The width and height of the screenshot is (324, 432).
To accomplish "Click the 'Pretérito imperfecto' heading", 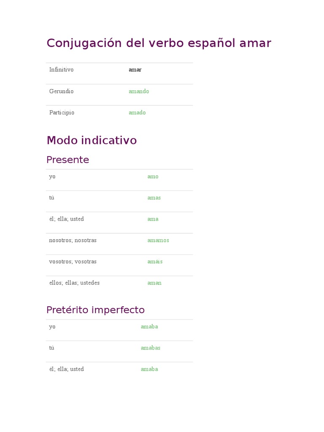I will click(x=95, y=310).
